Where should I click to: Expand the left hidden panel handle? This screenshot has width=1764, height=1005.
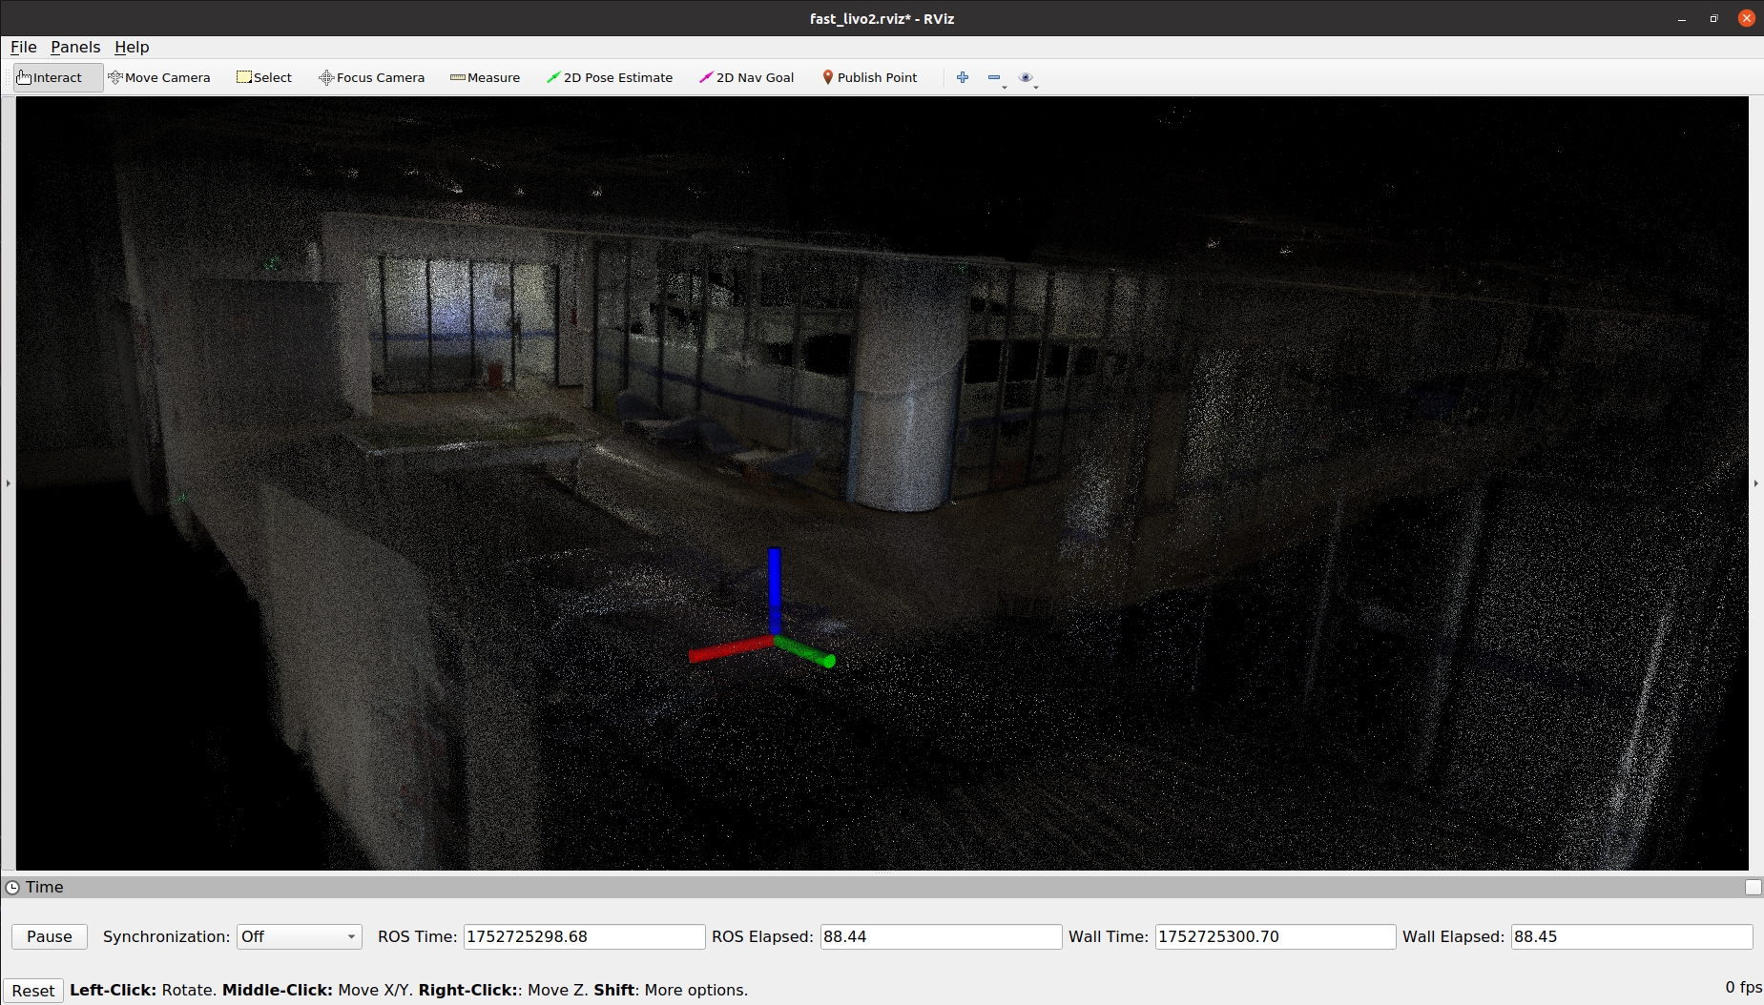[x=8, y=483]
